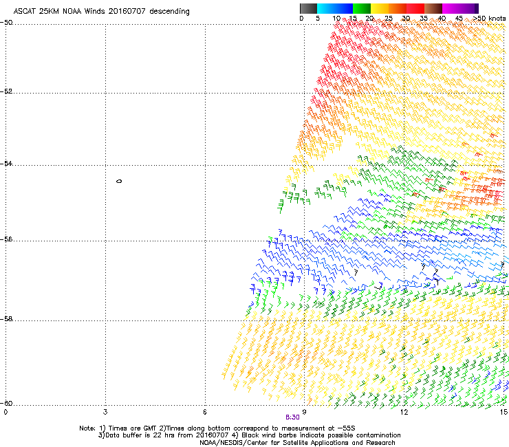The height and width of the screenshot is (447, 509).
Task: Click the orange 25-30 knots legend segment
Action: coord(398,8)
